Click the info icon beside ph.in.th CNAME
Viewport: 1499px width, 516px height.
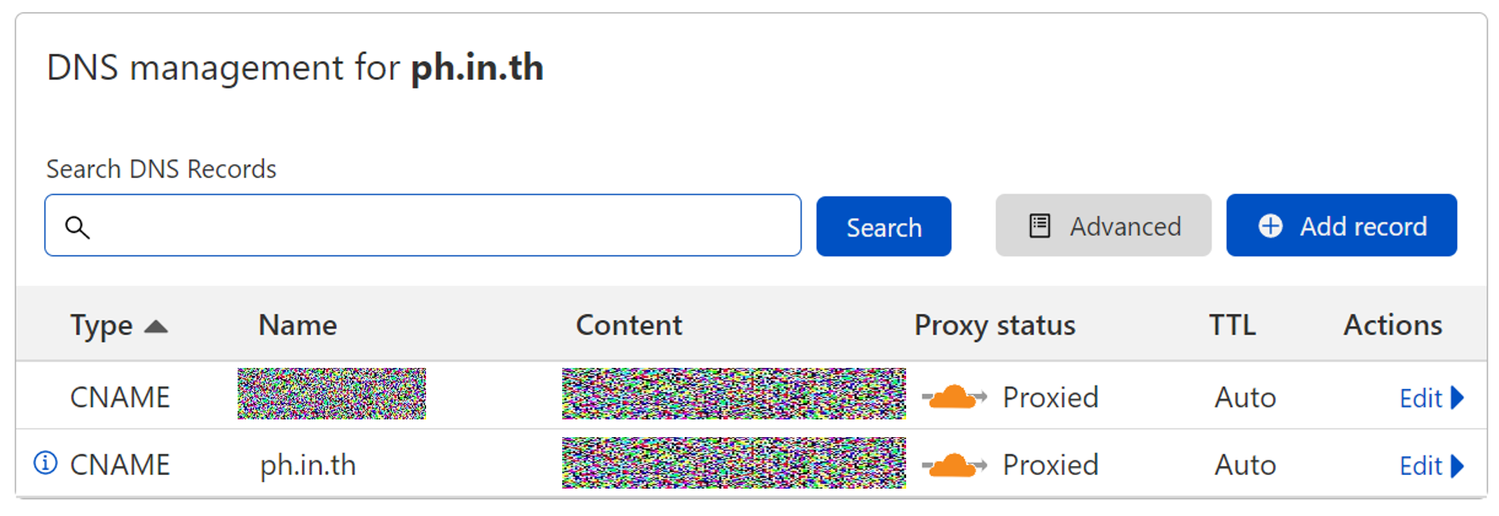[45, 463]
